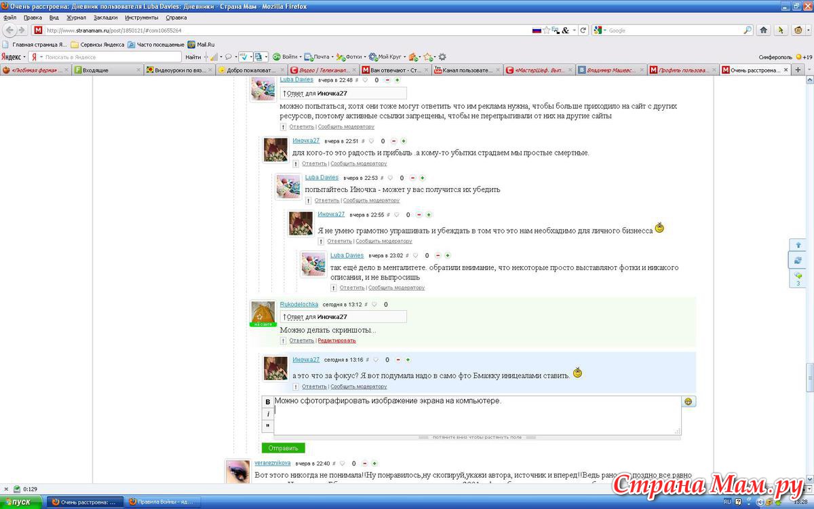814x509 pixels.
Task: Open Yandex bar settings gear icon
Action: click(442, 57)
